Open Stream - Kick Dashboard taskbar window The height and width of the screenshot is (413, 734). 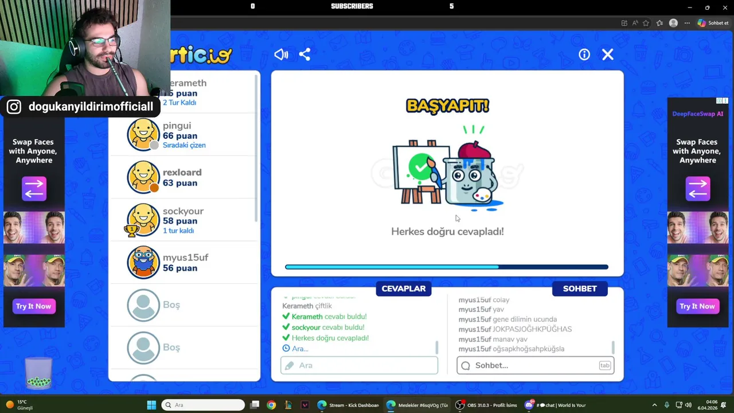pos(348,405)
